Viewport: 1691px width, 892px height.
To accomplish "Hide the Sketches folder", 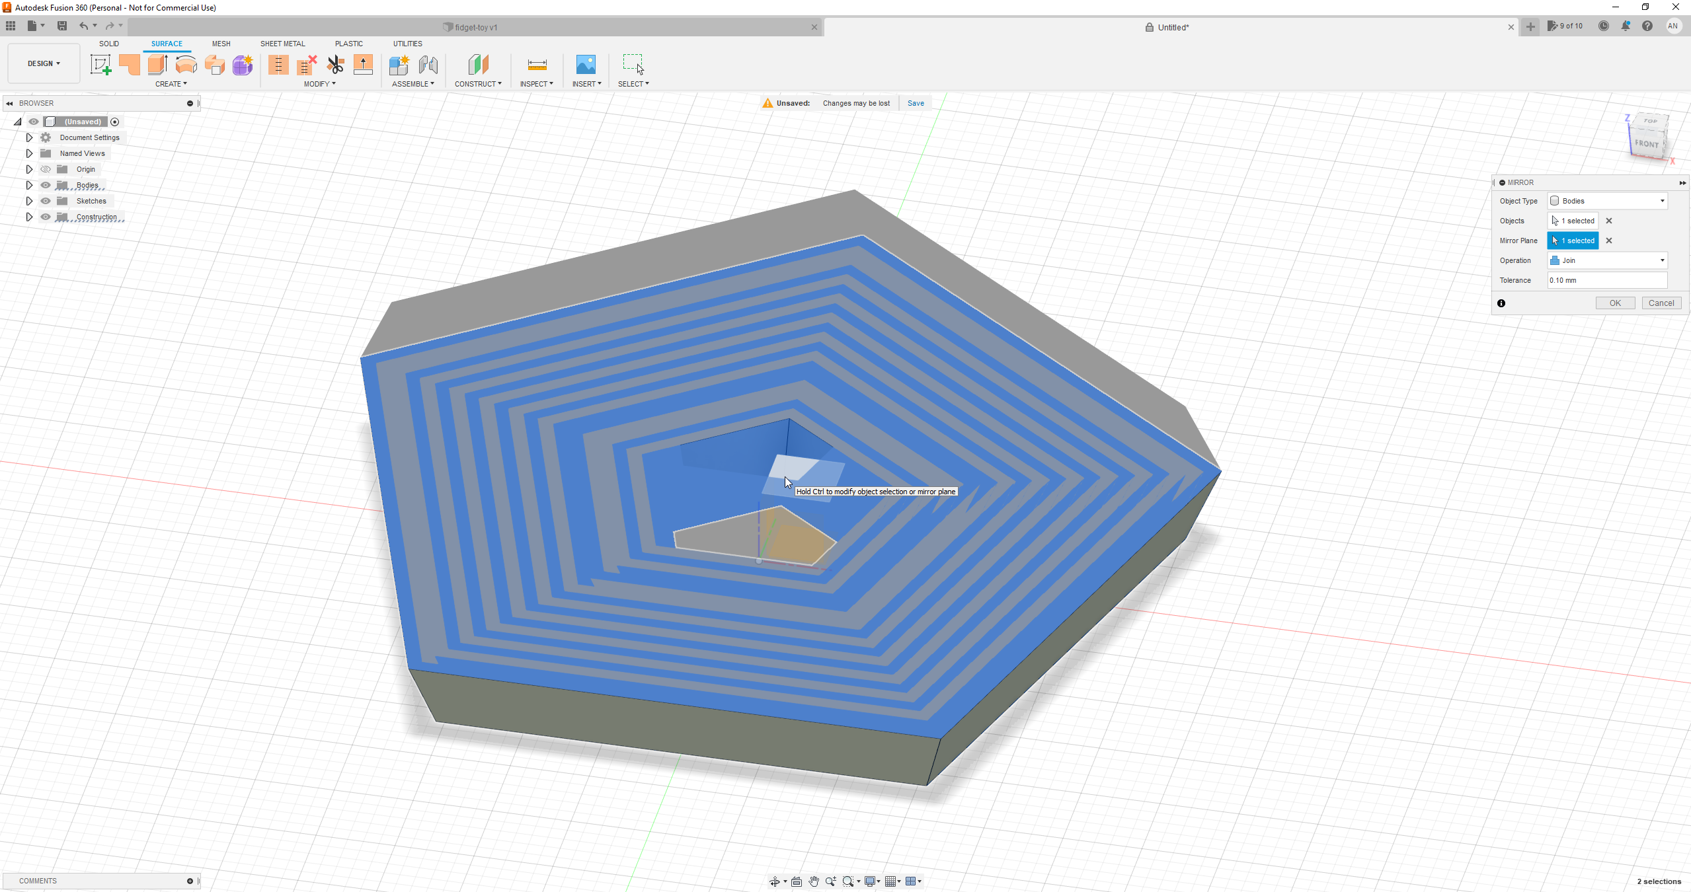I will (46, 201).
